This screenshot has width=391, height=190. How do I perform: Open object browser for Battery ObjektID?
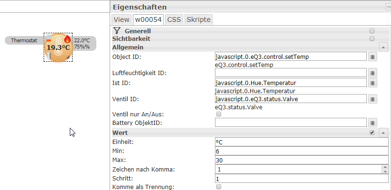click(372, 123)
